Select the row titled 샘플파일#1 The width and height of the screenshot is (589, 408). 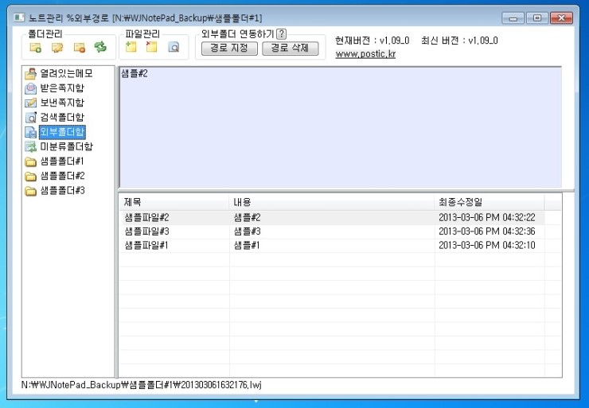tap(332, 246)
